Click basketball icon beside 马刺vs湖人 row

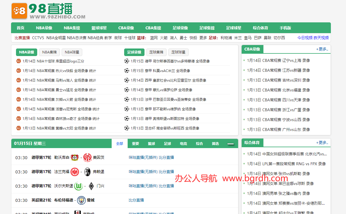coord(19,80)
